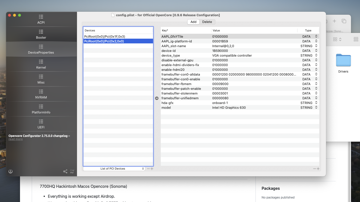Click the PayPal donate icon

[72, 171]
